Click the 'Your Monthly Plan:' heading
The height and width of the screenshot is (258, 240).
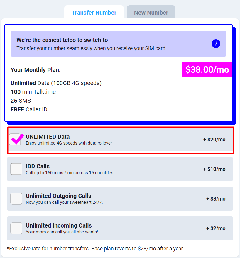pyautogui.click(x=36, y=70)
